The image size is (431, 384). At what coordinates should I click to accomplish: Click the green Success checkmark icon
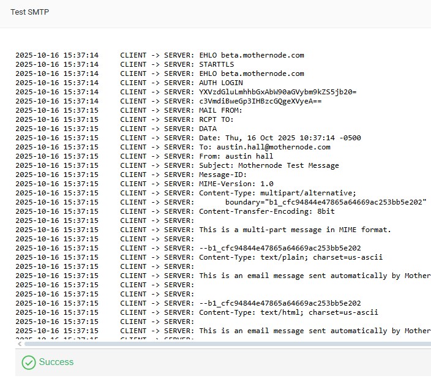[x=29, y=362]
